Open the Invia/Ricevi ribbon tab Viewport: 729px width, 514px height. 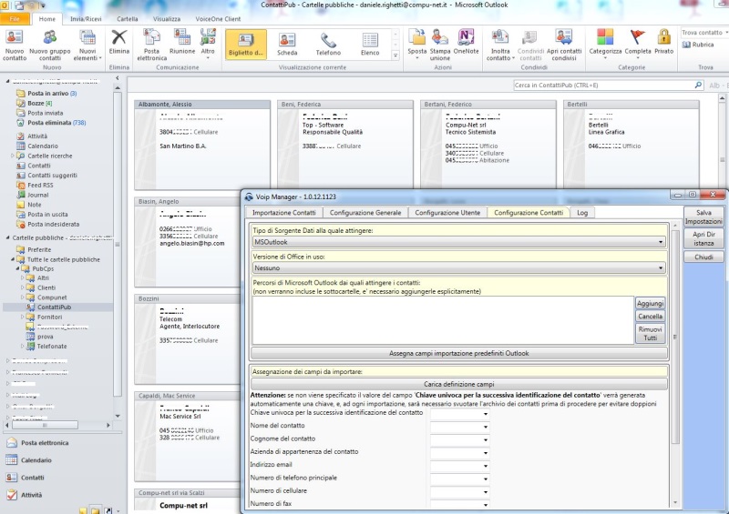87,18
